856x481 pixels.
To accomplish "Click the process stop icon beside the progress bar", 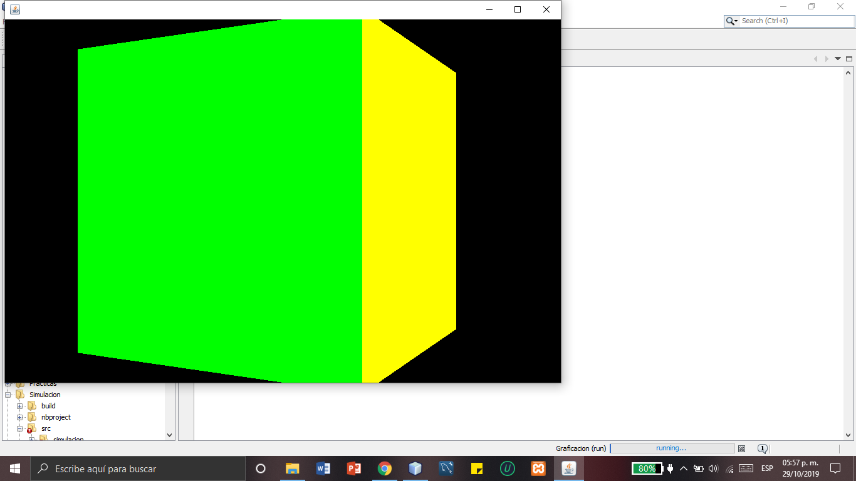I will click(742, 448).
